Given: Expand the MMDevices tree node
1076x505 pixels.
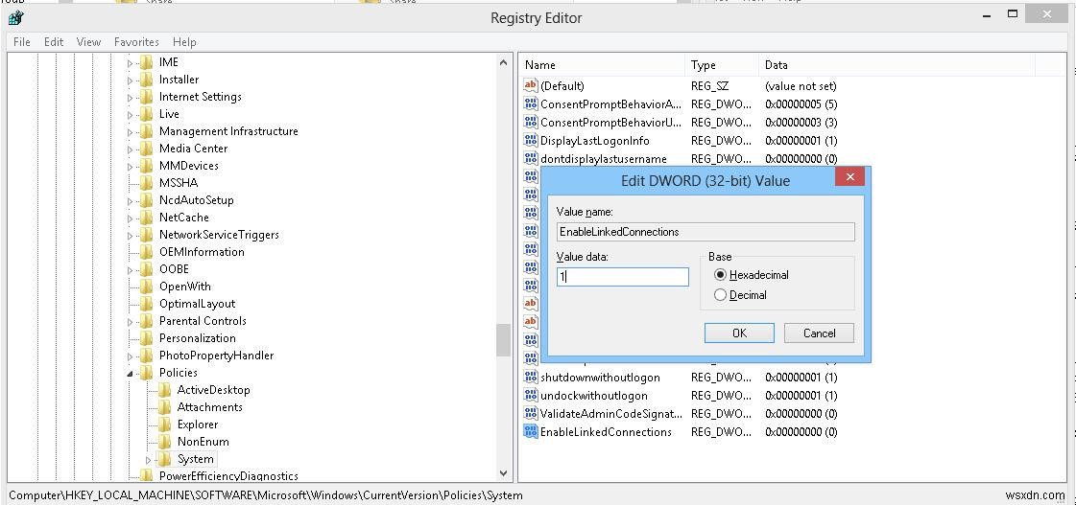Looking at the screenshot, I should coord(130,166).
